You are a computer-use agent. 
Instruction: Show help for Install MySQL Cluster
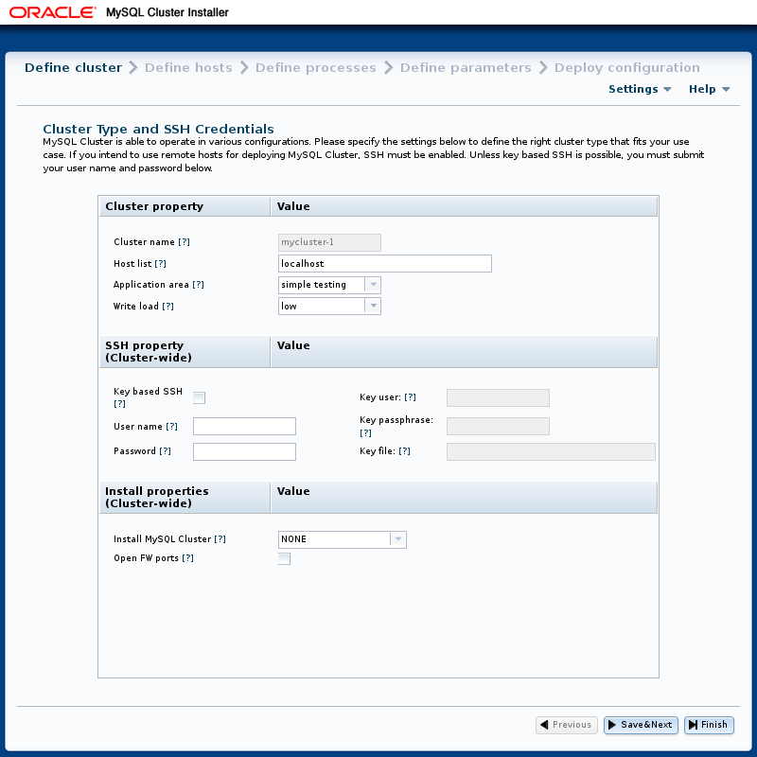click(x=220, y=539)
